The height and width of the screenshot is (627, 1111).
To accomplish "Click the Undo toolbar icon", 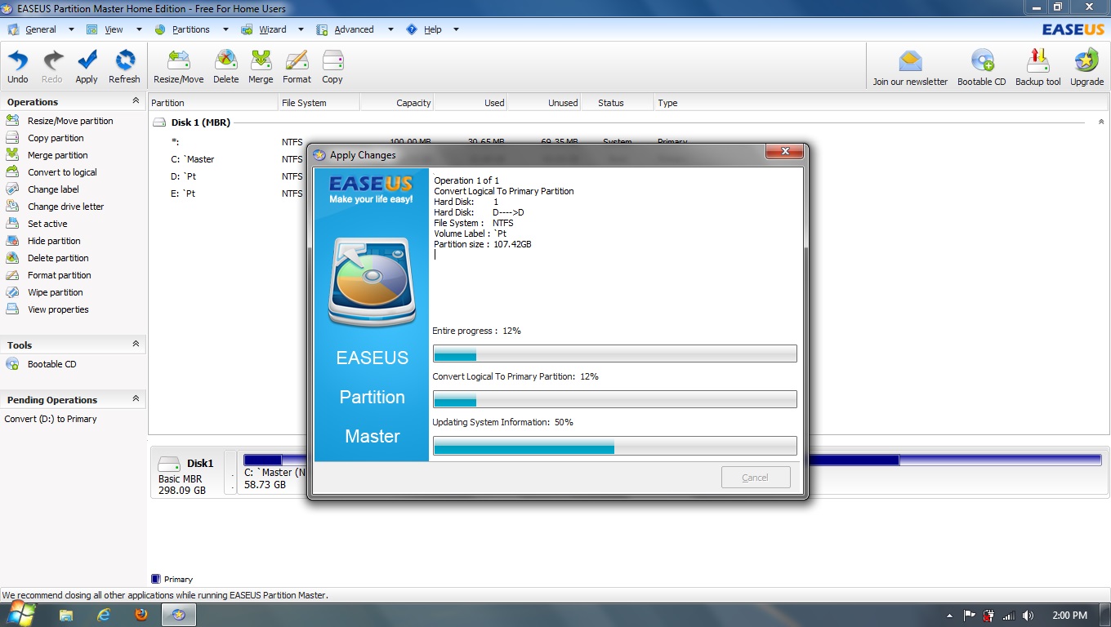I will coord(18,67).
